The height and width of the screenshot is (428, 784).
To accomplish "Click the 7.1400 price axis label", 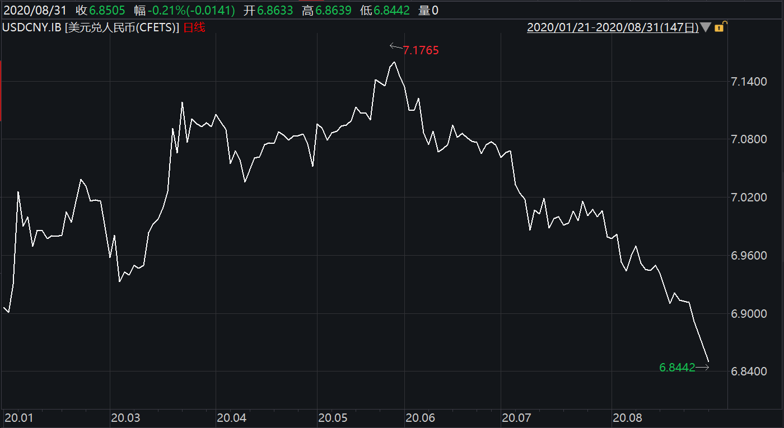I will 749,82.
